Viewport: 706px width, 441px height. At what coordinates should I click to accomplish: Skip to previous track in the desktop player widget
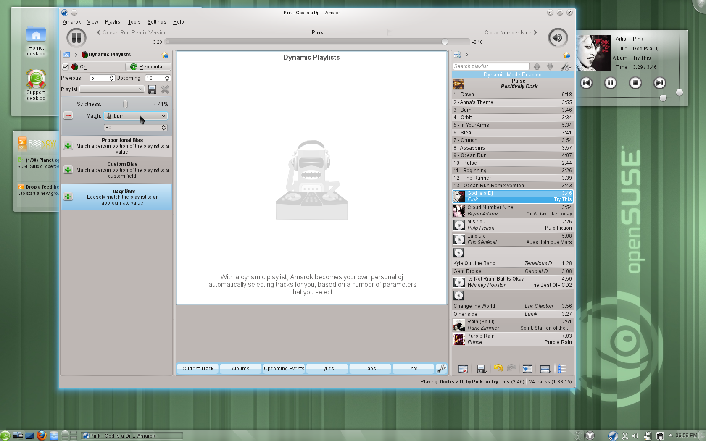586,83
